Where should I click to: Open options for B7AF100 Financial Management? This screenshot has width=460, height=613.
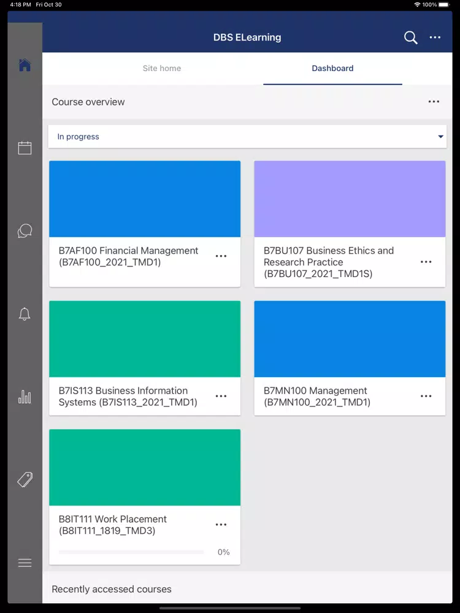tap(221, 256)
